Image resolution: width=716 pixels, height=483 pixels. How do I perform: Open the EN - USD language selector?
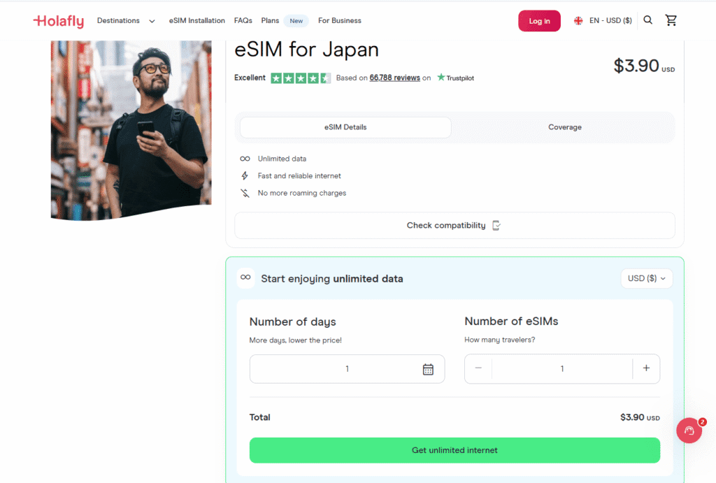(602, 20)
